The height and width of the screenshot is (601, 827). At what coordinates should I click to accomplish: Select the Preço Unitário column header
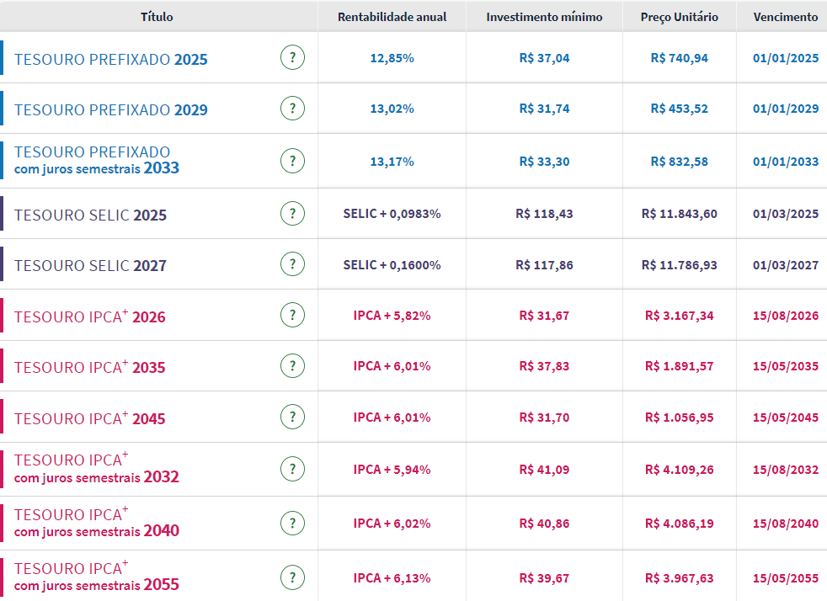coord(679,17)
